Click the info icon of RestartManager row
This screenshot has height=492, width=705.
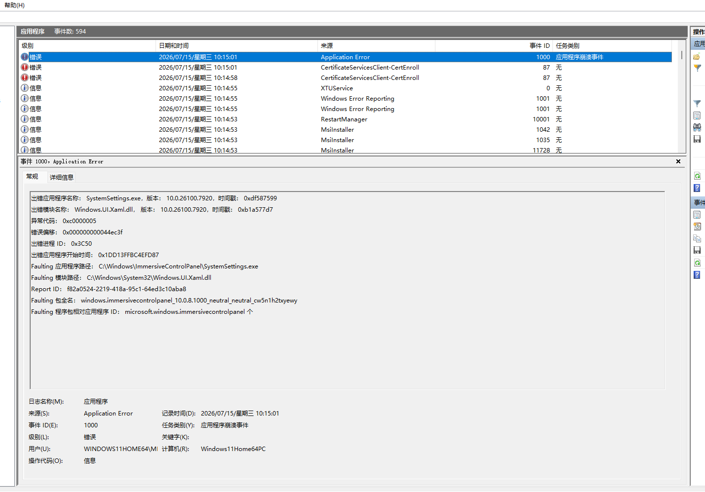[x=25, y=119]
